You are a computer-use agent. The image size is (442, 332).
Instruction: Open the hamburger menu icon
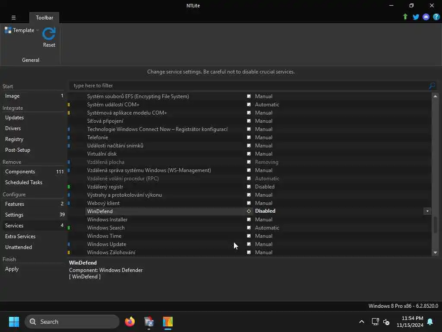coord(13,17)
